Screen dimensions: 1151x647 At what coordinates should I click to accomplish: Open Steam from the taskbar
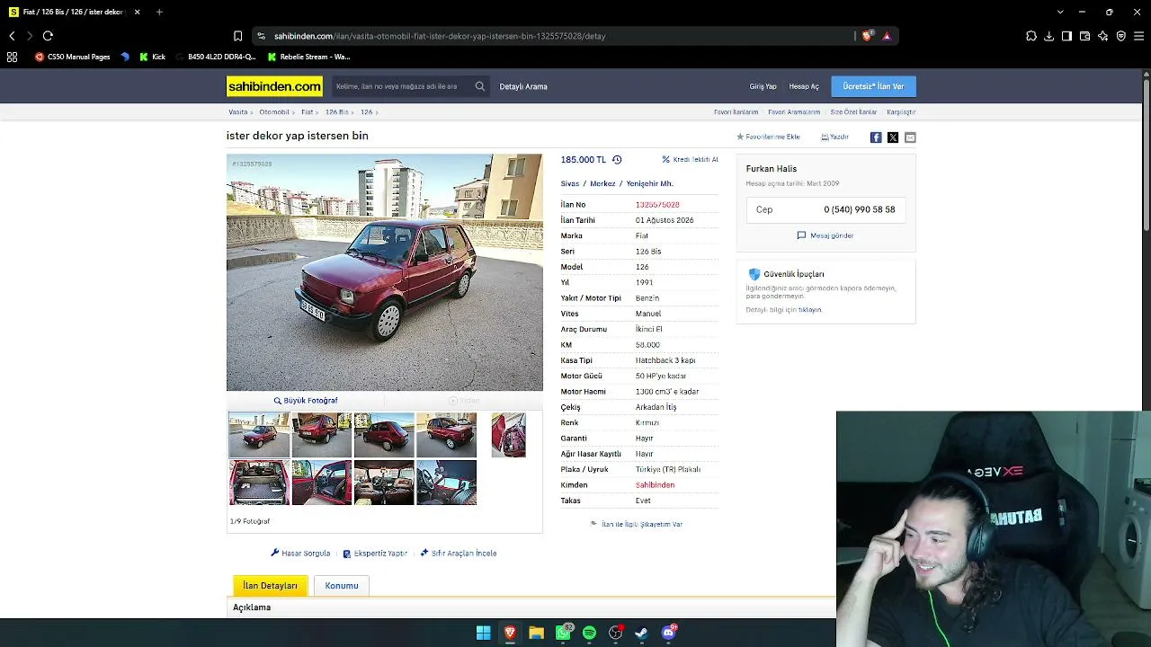point(641,633)
